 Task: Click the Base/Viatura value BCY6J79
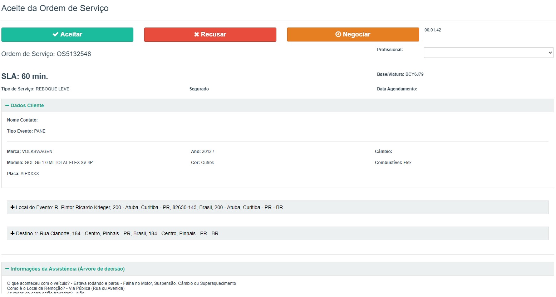click(414, 74)
